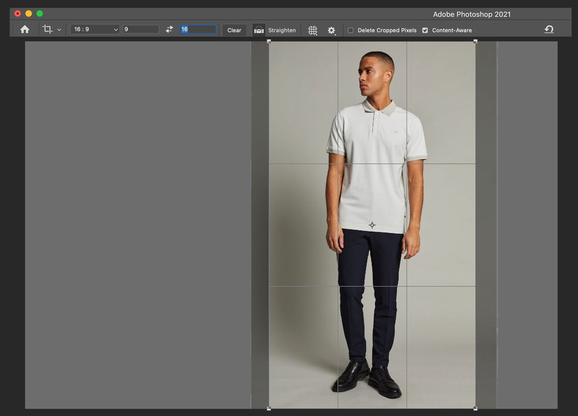578x416 pixels.
Task: Select the Crop tool icon
Action: (47, 30)
